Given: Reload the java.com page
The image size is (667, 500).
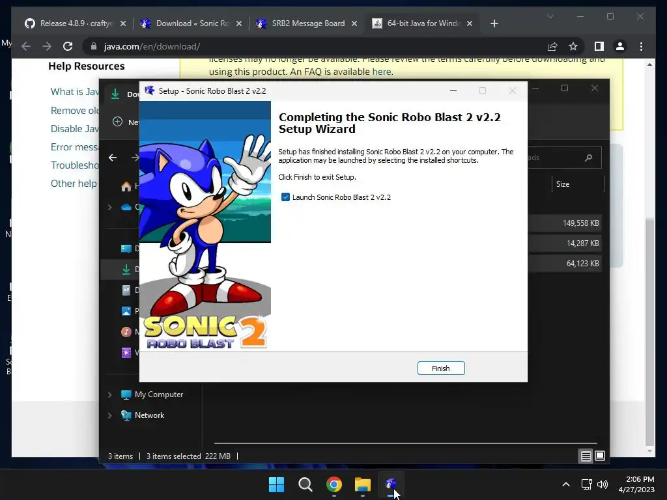Looking at the screenshot, I should click(x=68, y=46).
